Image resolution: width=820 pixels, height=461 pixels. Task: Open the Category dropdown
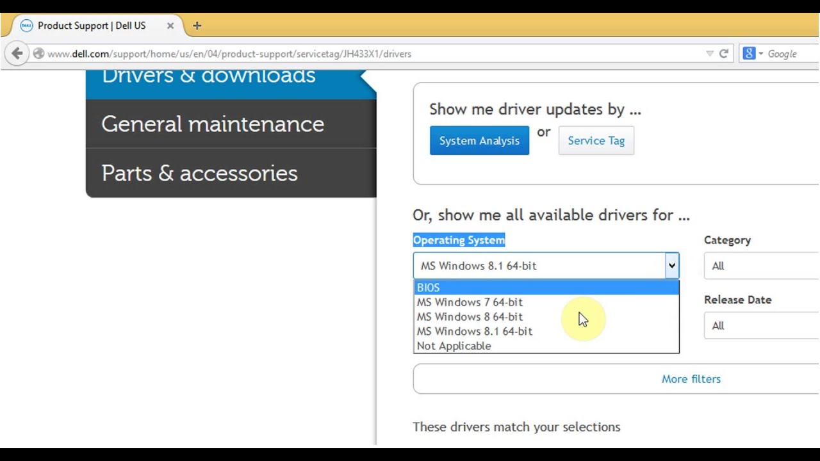pos(762,266)
